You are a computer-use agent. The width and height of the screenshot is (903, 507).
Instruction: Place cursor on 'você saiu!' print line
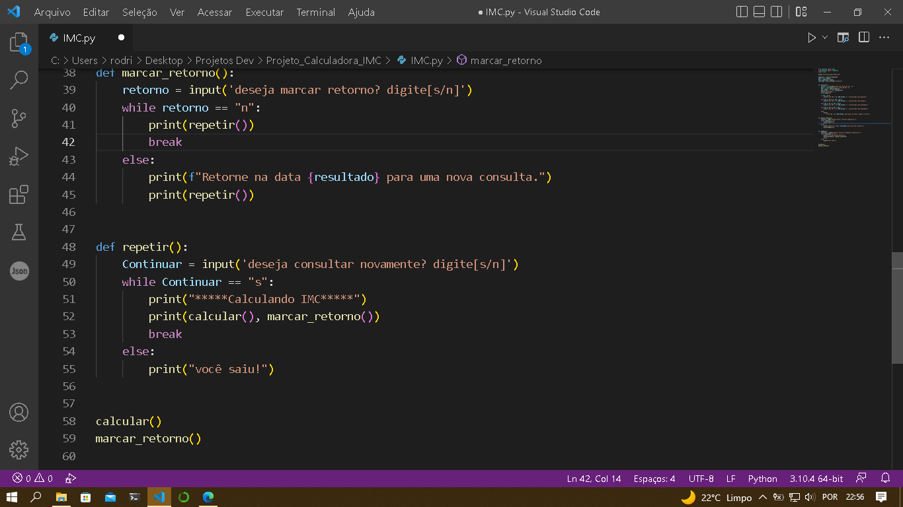pos(212,369)
